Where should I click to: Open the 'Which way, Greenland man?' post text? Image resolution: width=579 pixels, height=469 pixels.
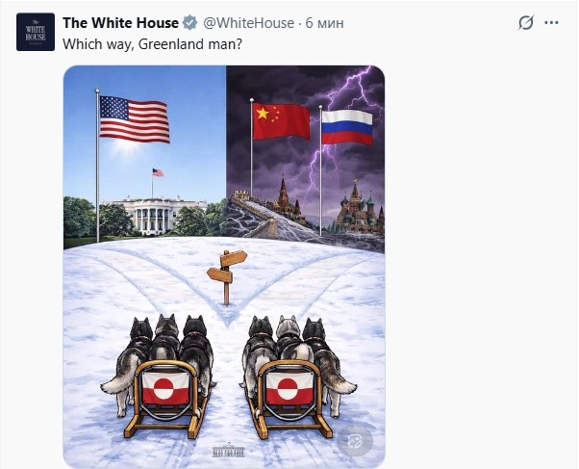click(x=153, y=44)
